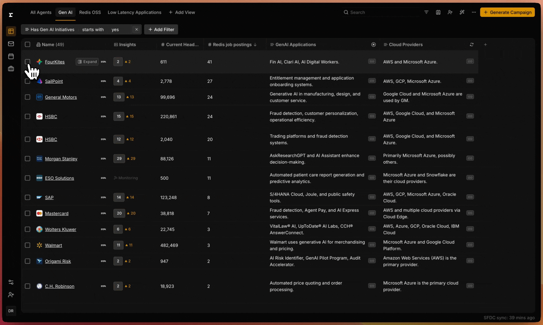Click the Generate Campaign button

(507, 12)
